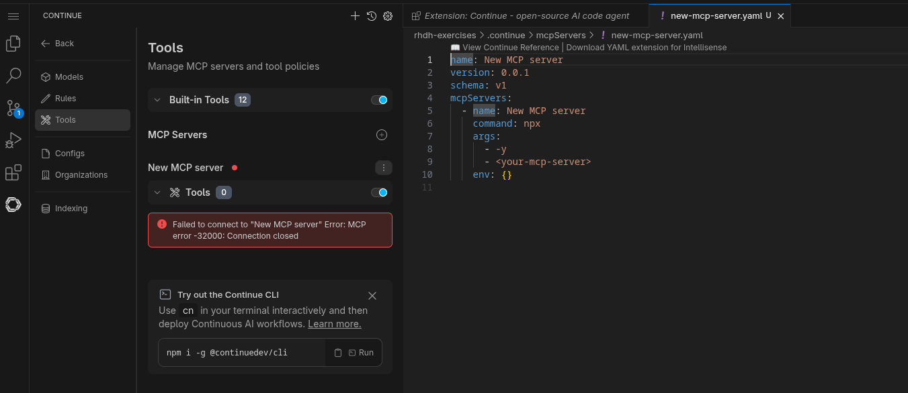This screenshot has width=908, height=393.
Task: Click the CONTINUE panel title
Action: 63,15
